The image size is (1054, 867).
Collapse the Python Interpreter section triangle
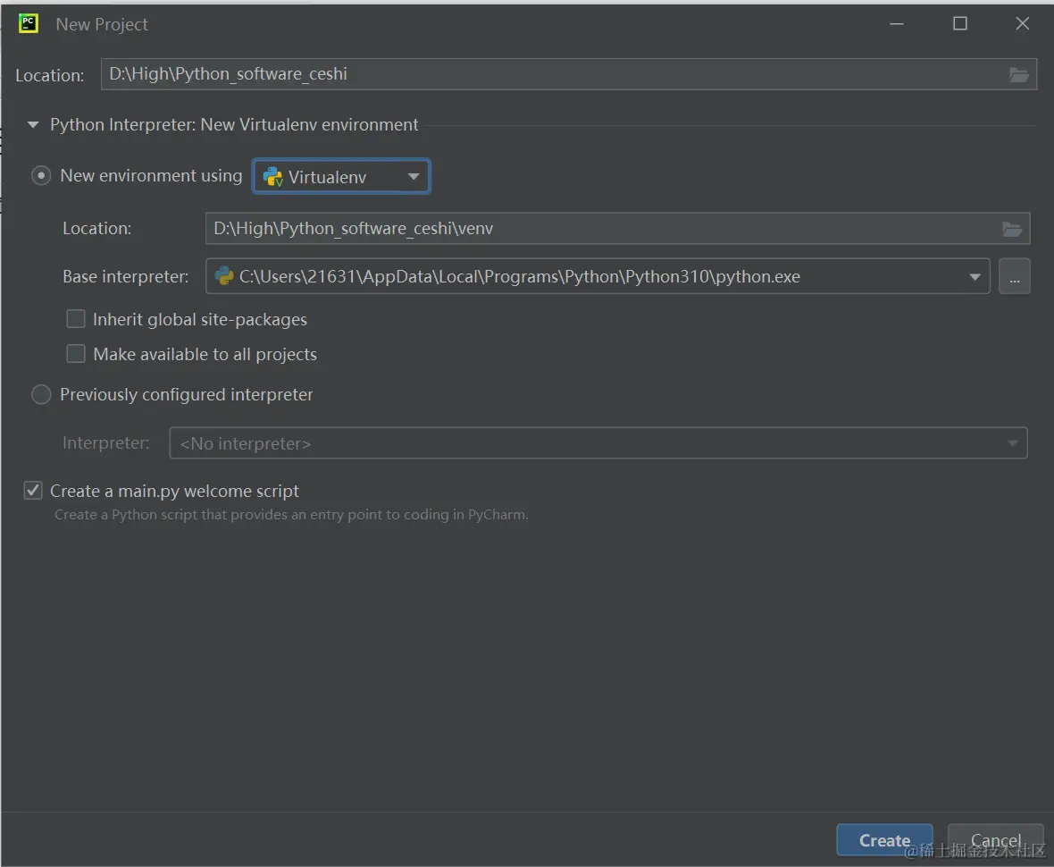click(32, 124)
